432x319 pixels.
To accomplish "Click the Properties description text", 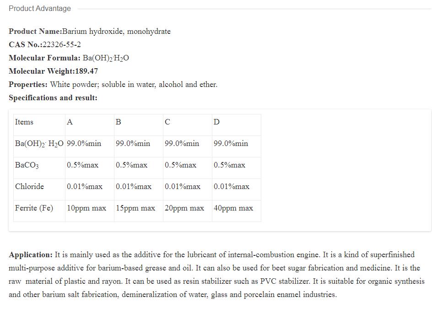I will (134, 84).
